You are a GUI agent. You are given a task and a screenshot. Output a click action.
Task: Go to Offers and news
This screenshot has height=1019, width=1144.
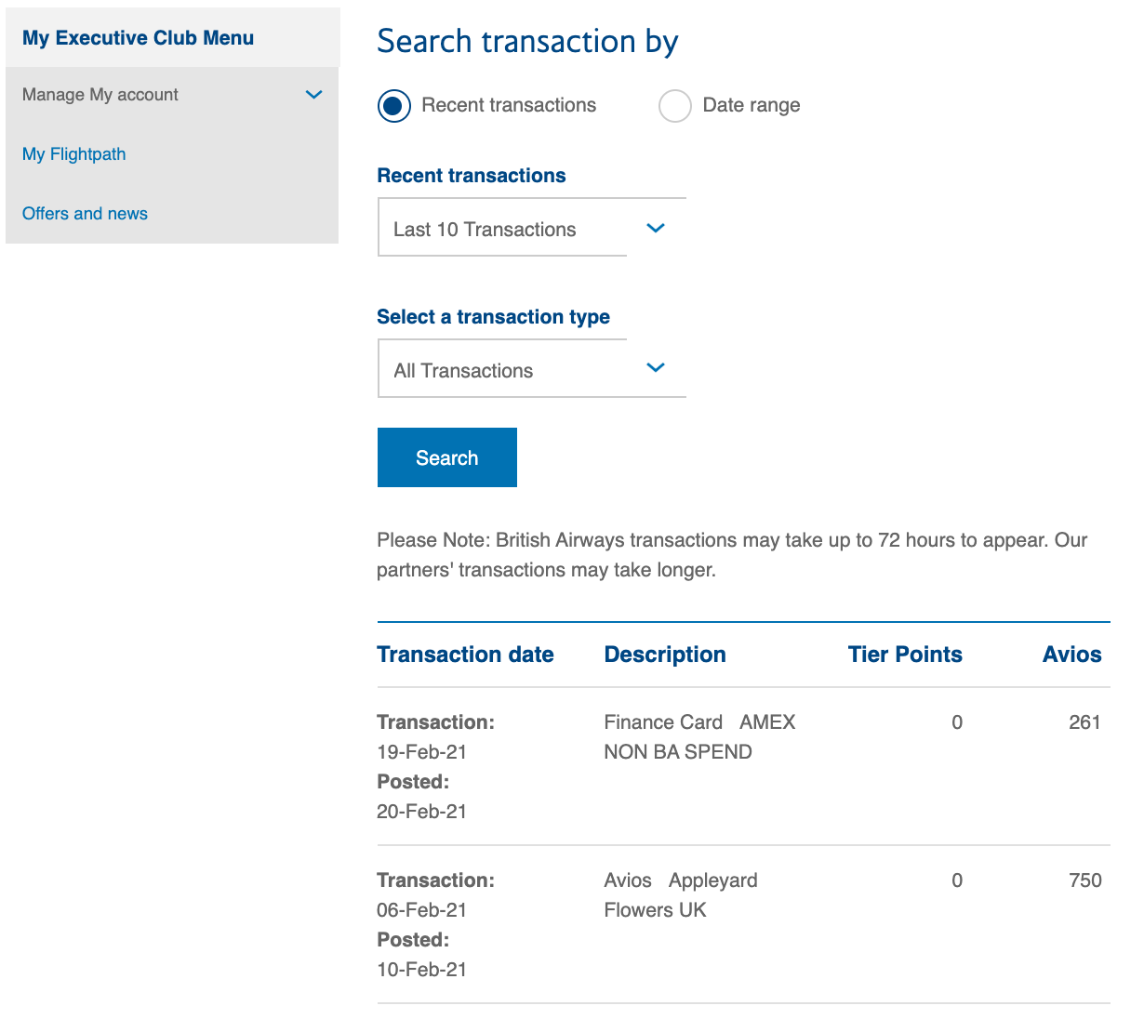click(85, 214)
